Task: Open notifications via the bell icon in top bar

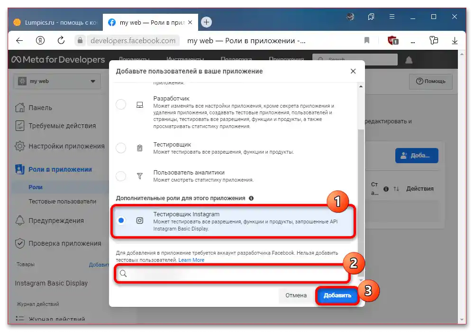Action: point(408,59)
